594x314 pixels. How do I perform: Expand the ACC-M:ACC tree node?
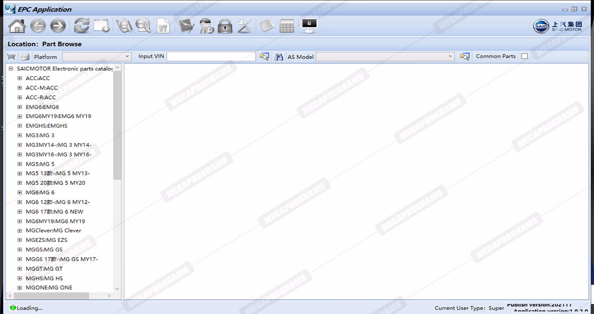click(x=20, y=88)
